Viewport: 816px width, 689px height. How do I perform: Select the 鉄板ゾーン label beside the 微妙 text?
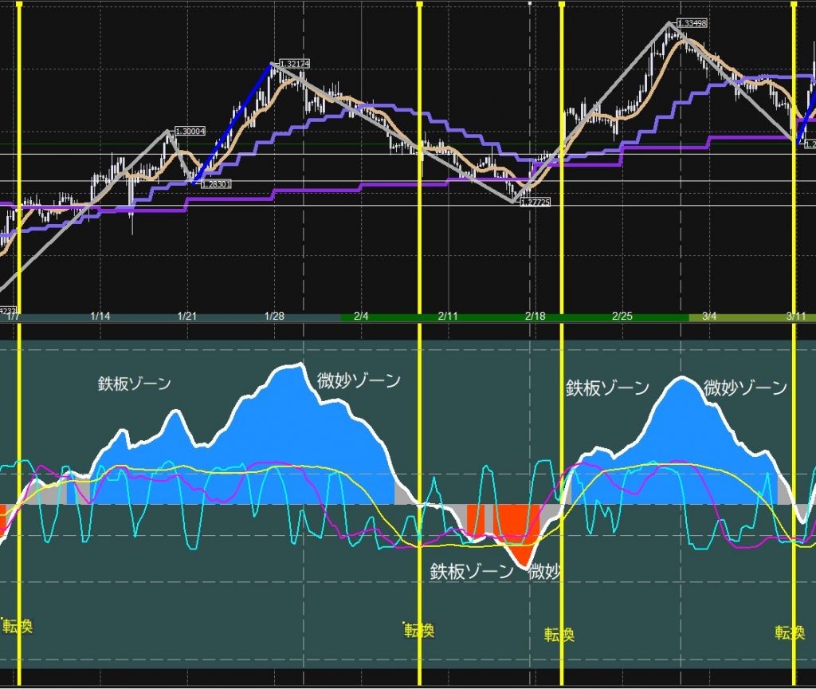tap(472, 572)
